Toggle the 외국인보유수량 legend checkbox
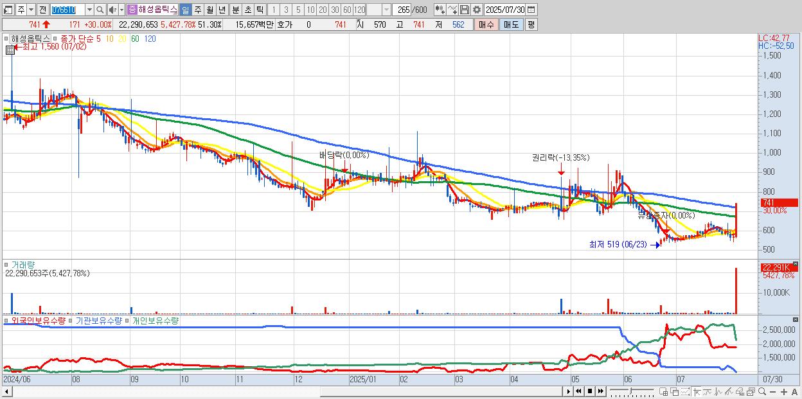Screen dimensions: 802x399 click(x=6, y=320)
